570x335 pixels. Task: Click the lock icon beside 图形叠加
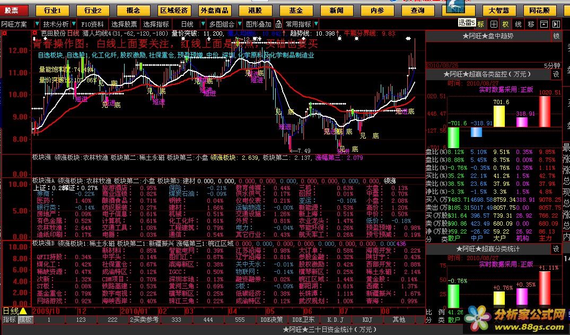point(278,24)
